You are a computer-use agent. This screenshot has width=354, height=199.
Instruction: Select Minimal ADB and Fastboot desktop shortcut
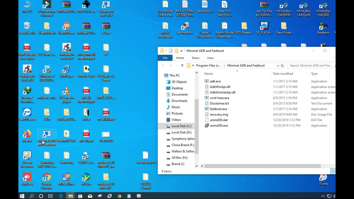coord(47,138)
